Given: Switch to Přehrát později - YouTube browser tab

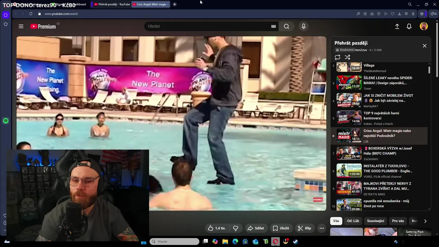Looking at the screenshot, I should click(112, 4).
